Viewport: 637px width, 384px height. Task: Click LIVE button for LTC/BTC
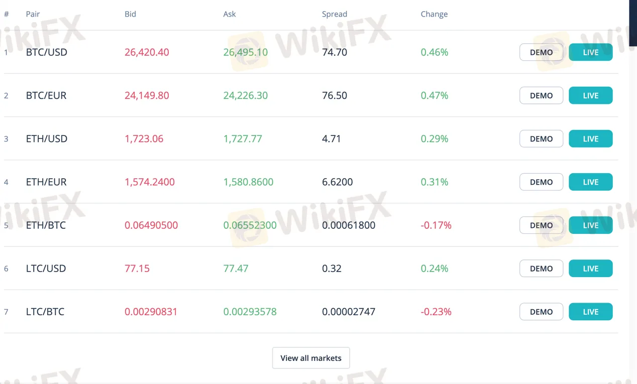click(591, 311)
